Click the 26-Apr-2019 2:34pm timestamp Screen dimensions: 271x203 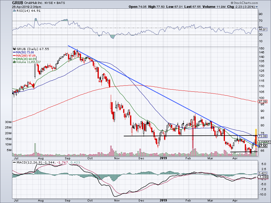(26, 7)
